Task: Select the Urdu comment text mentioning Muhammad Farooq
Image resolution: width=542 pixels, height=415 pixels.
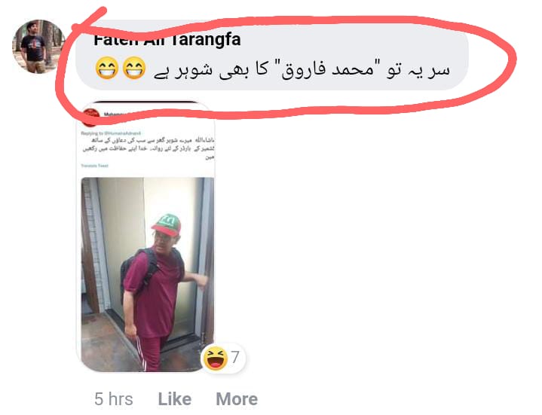Action: click(302, 70)
